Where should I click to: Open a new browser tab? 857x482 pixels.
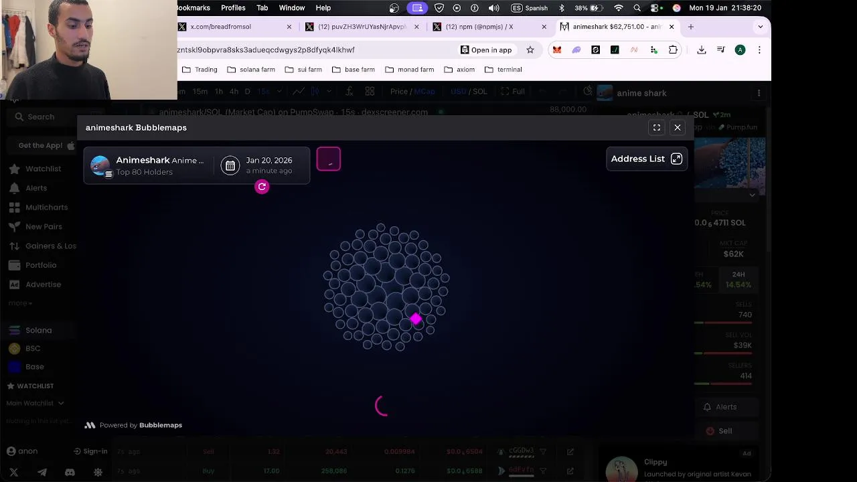(x=690, y=27)
